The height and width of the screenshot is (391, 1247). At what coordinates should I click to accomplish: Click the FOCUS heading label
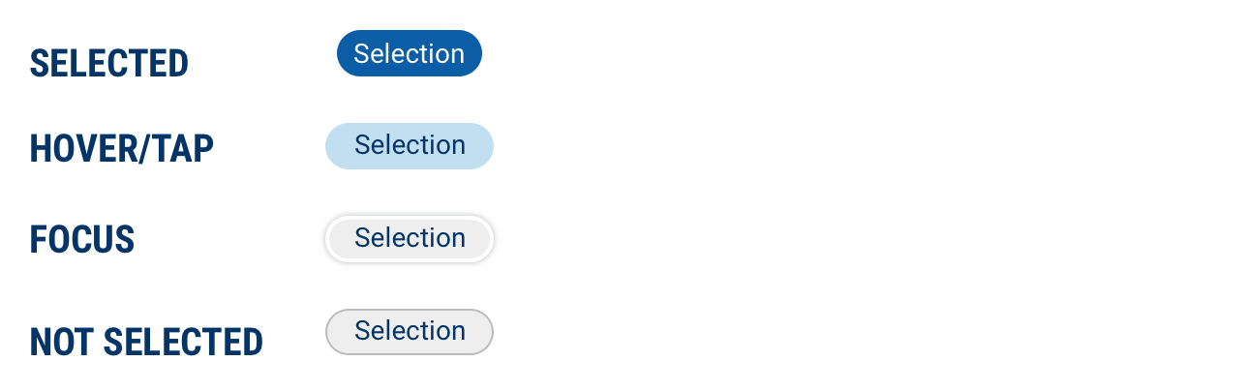[x=82, y=240]
